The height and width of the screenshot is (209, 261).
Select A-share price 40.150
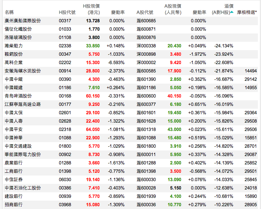click(x=175, y=96)
